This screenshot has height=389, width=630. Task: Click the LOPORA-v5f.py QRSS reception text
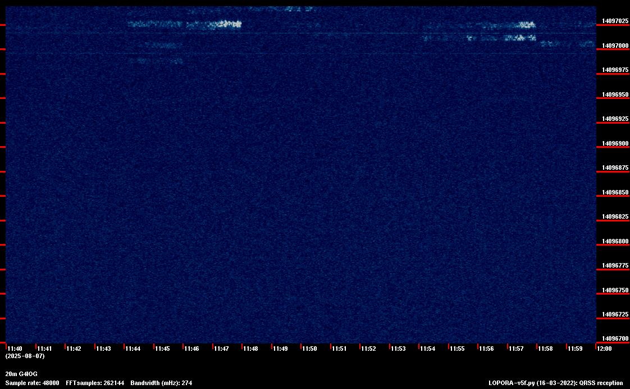(x=556, y=383)
